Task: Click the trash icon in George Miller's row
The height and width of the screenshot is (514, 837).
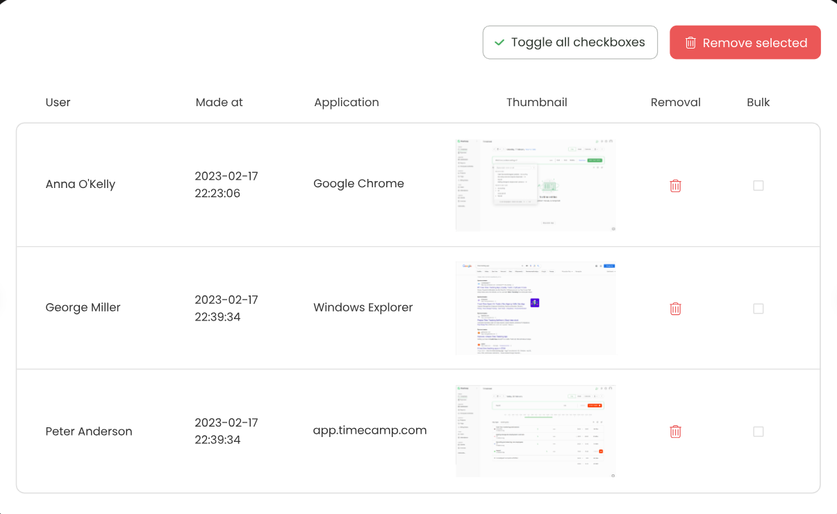Action: point(675,309)
